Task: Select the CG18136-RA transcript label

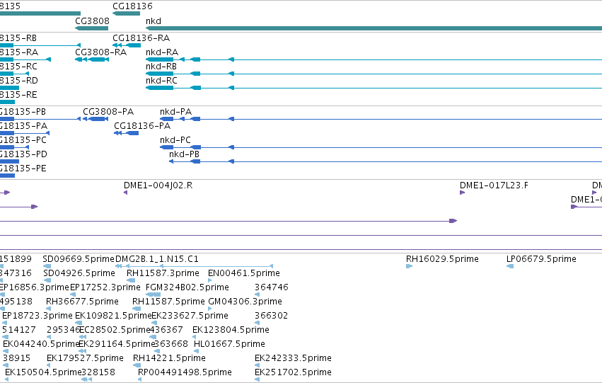Action: click(141, 38)
